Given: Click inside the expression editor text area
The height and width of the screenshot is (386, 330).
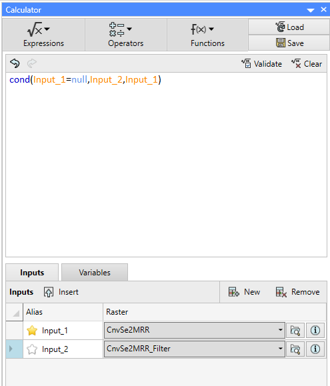Looking at the screenshot, I should coord(166,165).
